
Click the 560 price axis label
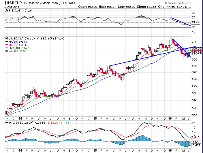[194, 93]
